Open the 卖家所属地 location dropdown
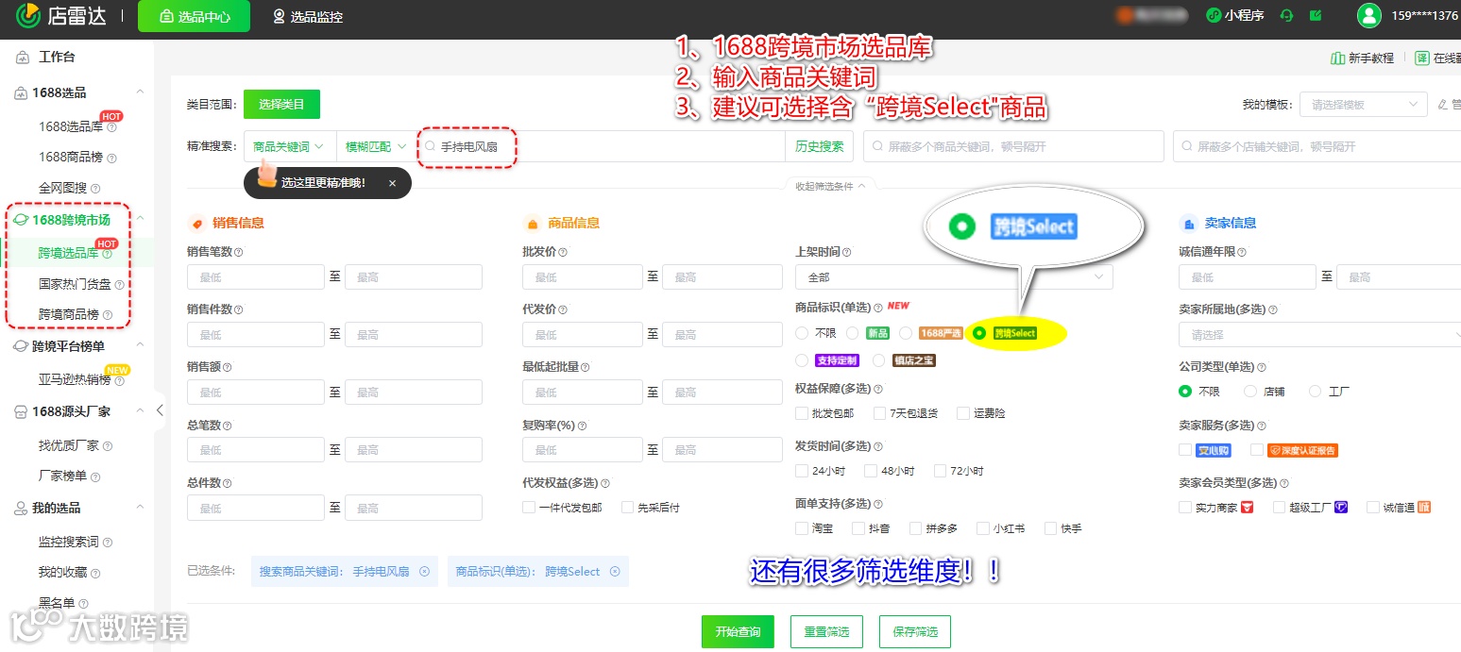Screen dimensions: 1461x652 pyautogui.click(x=1319, y=334)
